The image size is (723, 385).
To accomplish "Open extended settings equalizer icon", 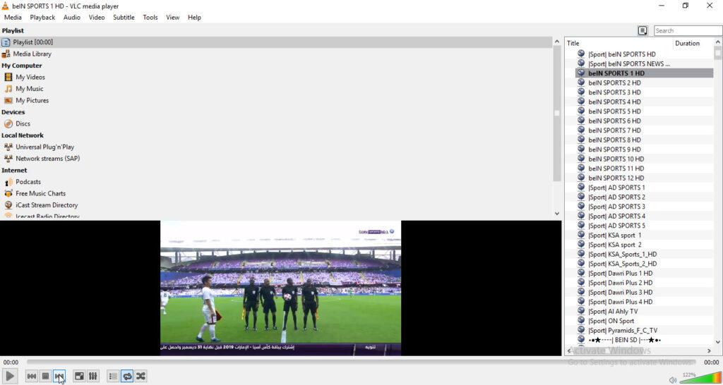I will pyautogui.click(x=93, y=377).
